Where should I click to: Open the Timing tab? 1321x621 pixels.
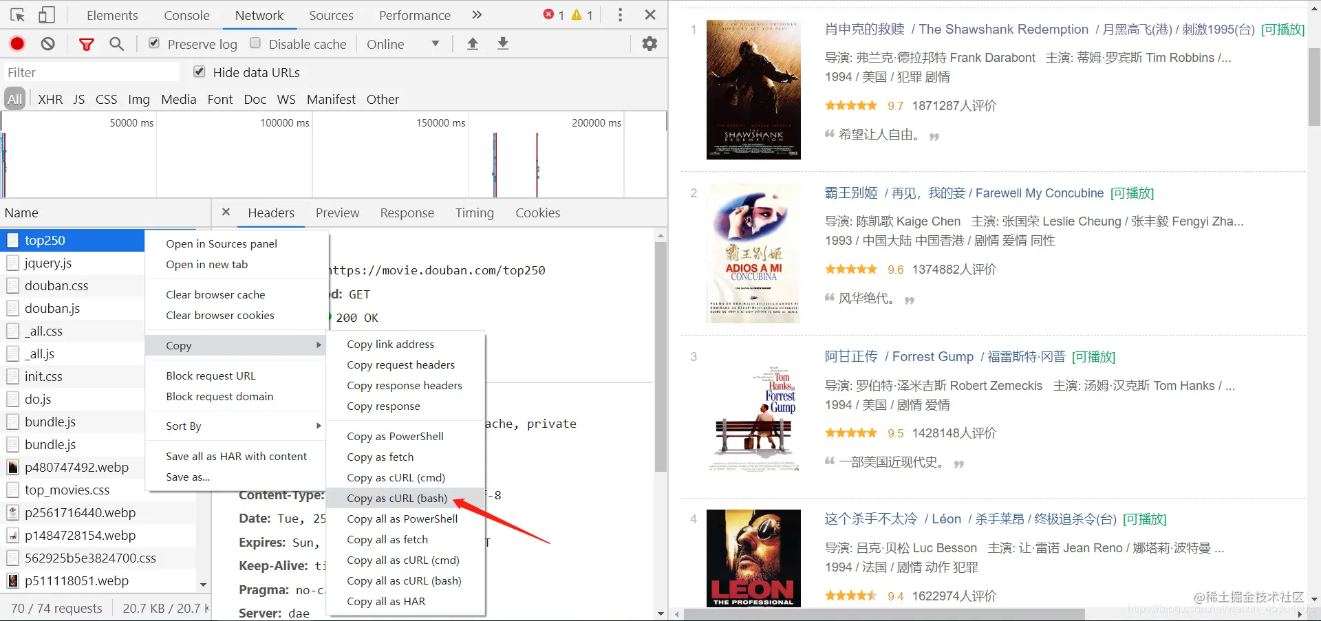475,213
